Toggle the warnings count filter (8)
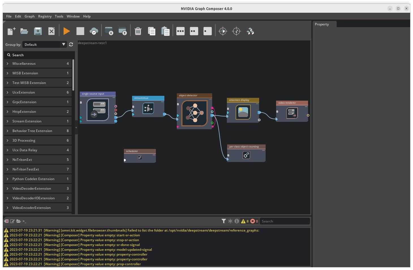The width and height of the screenshot is (413, 270). coord(245,221)
